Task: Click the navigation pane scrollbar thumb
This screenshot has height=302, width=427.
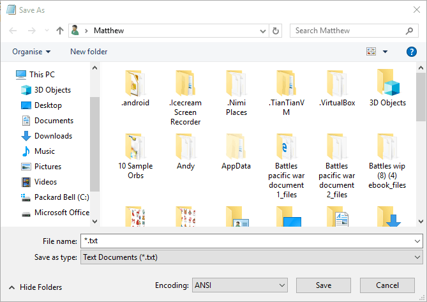Action: coord(94,144)
